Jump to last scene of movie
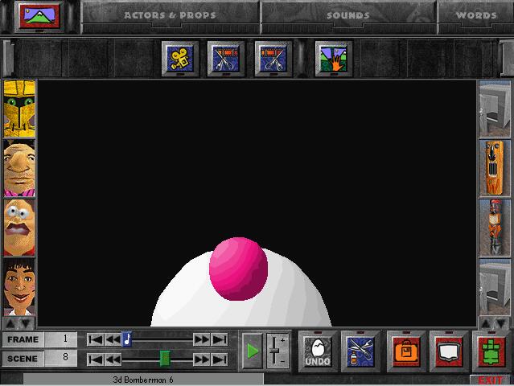 click(219, 359)
